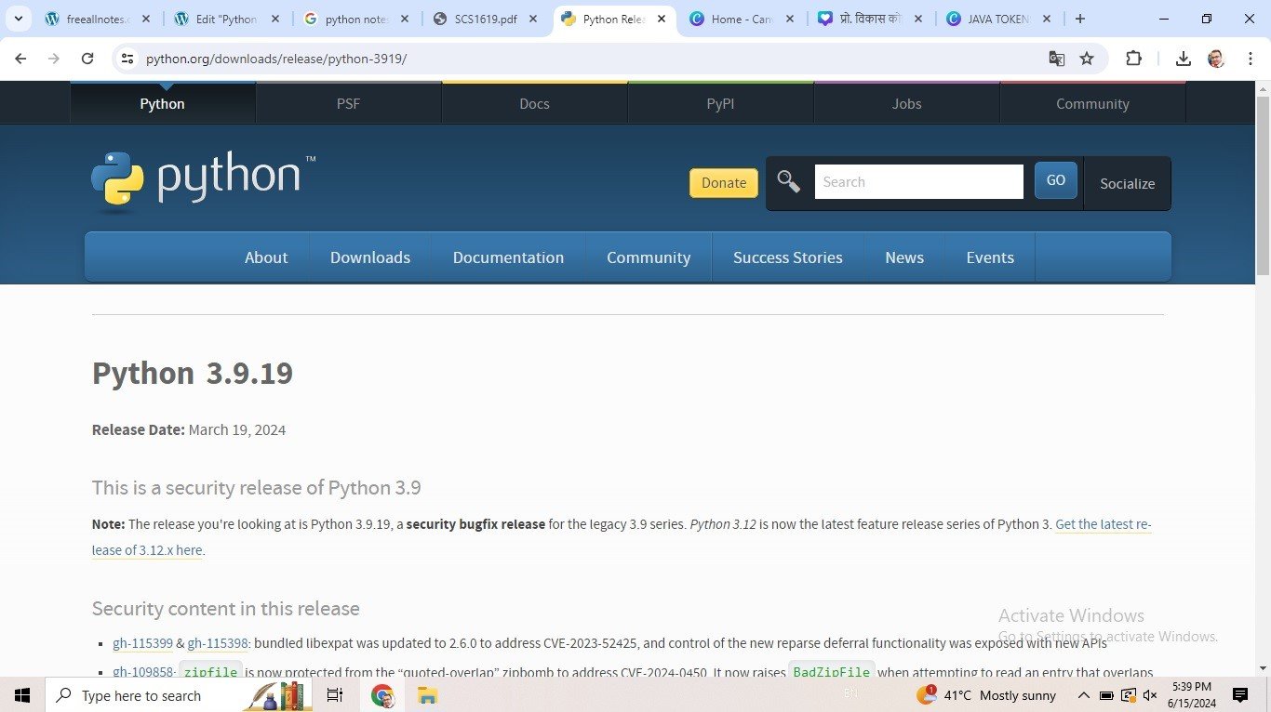1271x712 pixels.
Task: Follow the Get the latest release link
Action: 1104,524
